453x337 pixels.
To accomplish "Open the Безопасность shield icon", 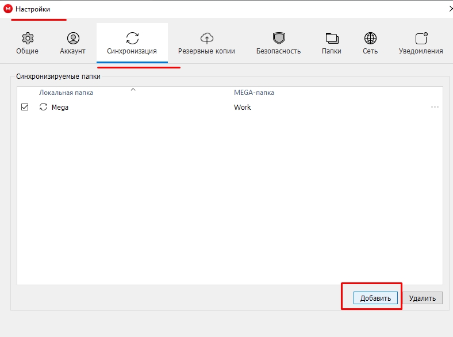I will [x=278, y=39].
